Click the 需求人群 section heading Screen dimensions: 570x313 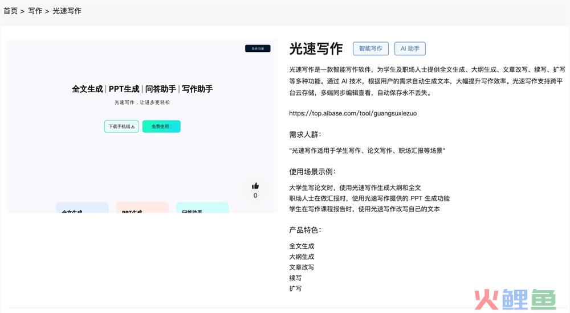[x=305, y=135]
